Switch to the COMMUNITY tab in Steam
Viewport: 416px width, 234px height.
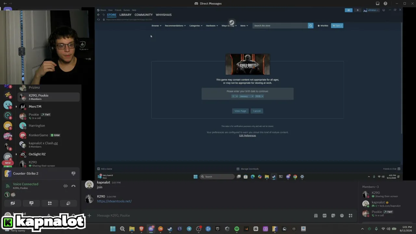(x=144, y=15)
